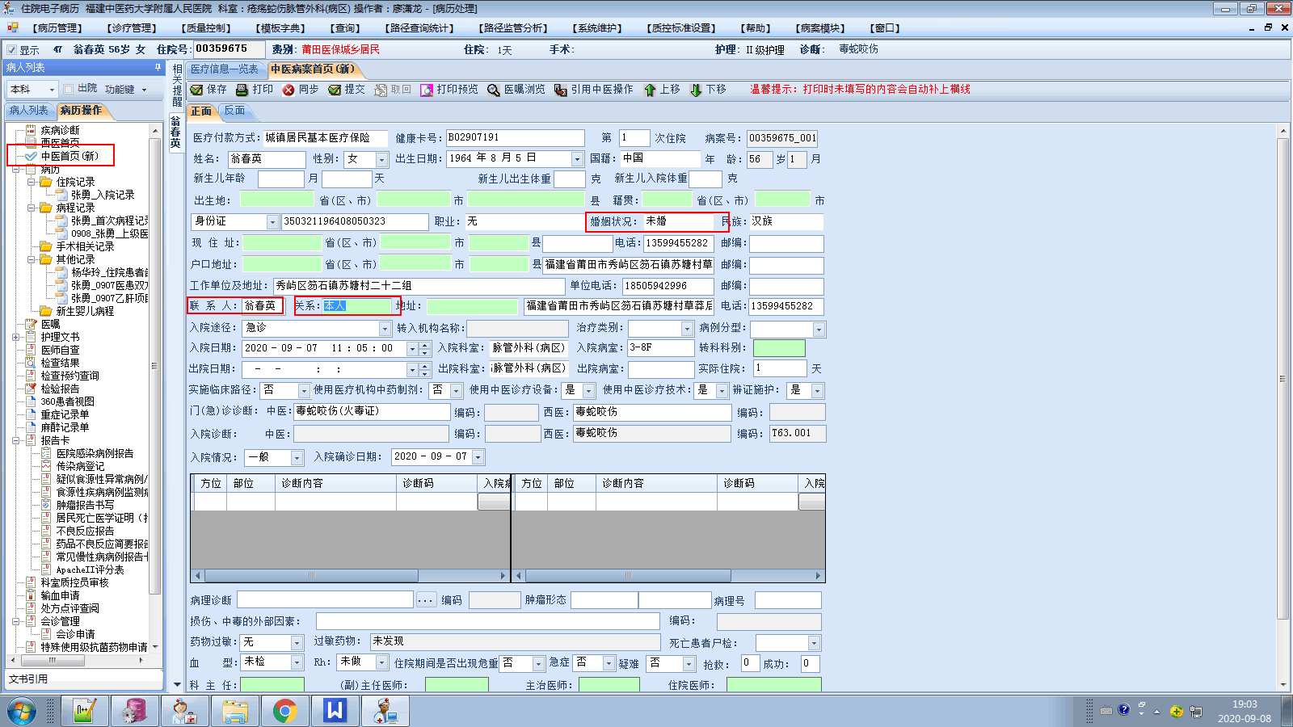The image size is (1293, 727).
Task: Collapse the 住院记录 folder
Action: pos(31,183)
